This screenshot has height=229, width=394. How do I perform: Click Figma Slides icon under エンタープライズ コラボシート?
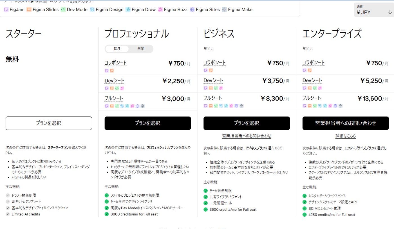310,70
